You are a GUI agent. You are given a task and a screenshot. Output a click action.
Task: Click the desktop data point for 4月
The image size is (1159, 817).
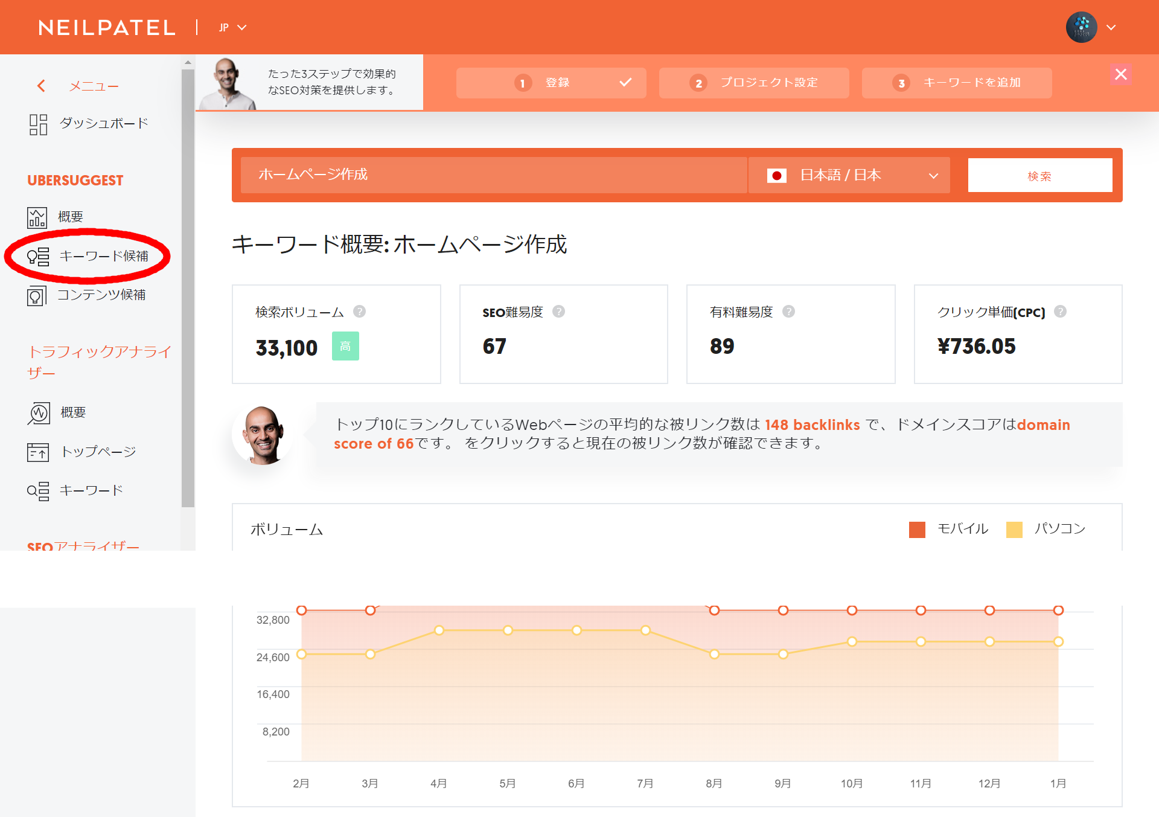439,630
